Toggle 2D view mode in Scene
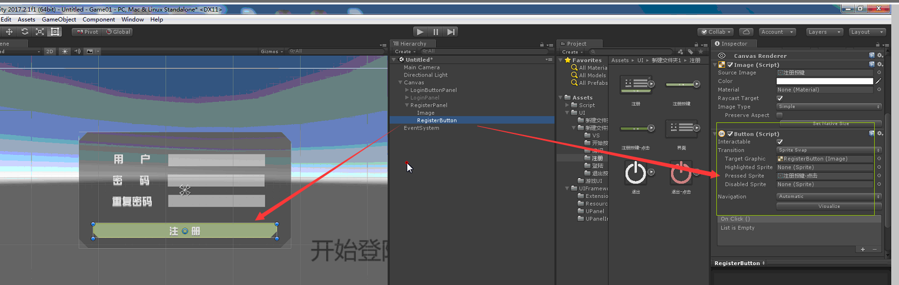The height and width of the screenshot is (285, 899). tap(50, 51)
